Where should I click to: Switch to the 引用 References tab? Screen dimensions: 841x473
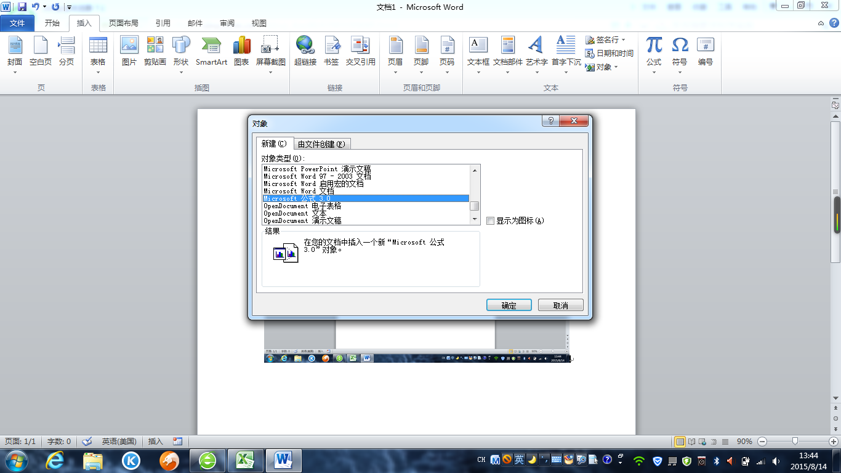[163, 23]
